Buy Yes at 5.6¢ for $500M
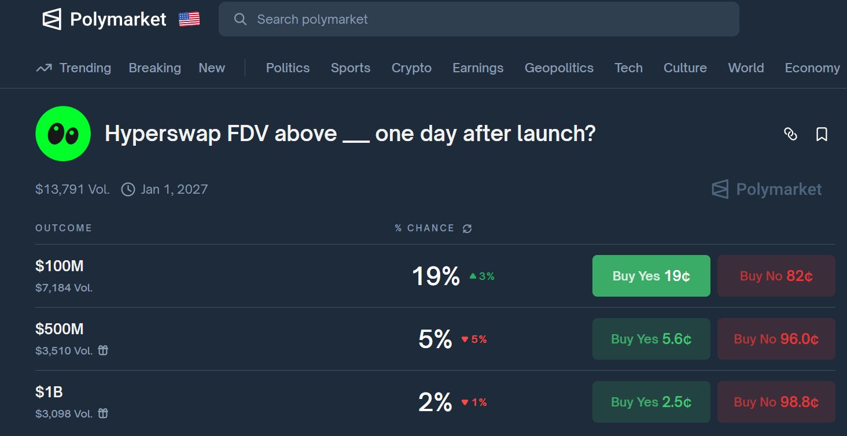 651,339
